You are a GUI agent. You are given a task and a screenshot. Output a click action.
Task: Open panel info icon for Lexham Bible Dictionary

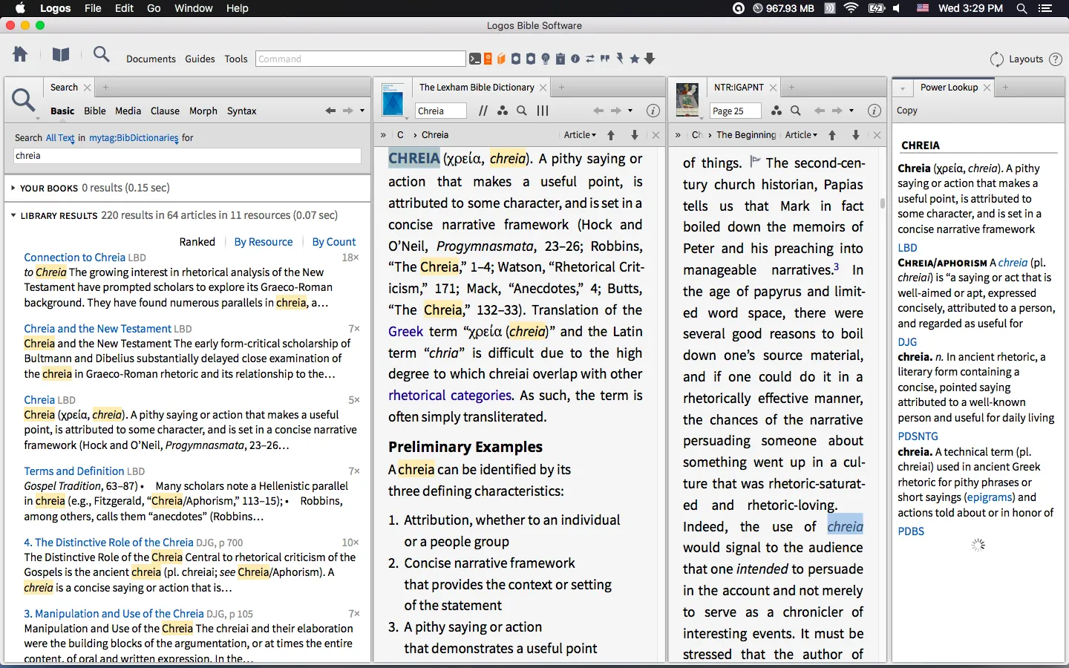(653, 111)
